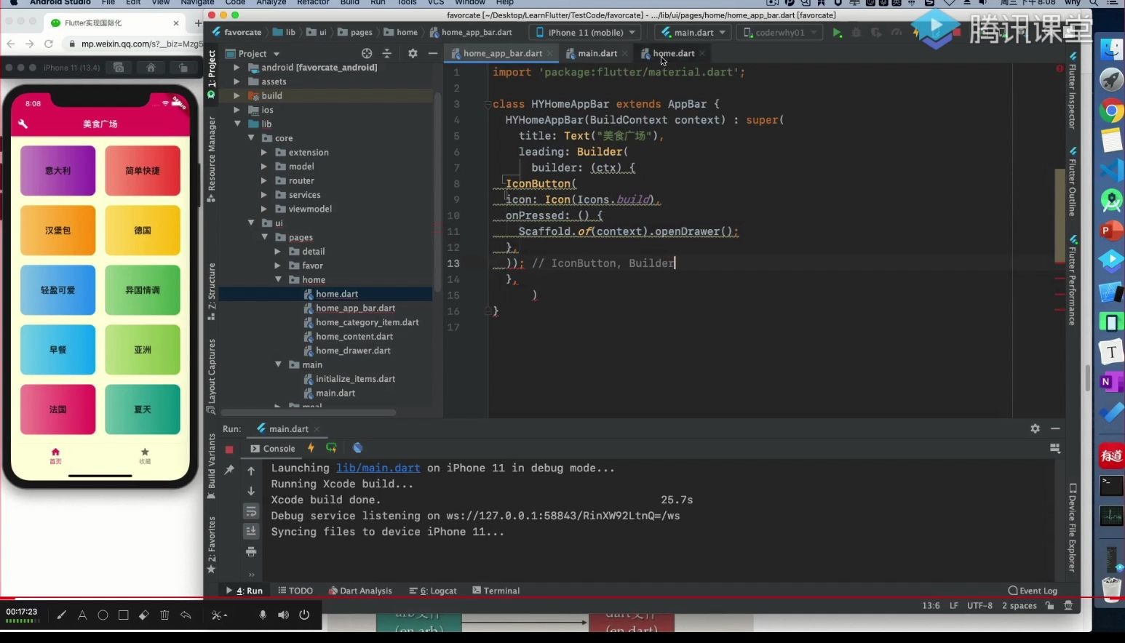The height and width of the screenshot is (643, 1125).
Task: Open the Dart Analysis tab
Action: point(360,591)
